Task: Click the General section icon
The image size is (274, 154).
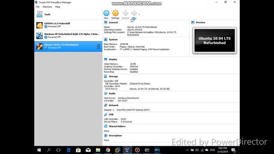Action: click(x=106, y=22)
